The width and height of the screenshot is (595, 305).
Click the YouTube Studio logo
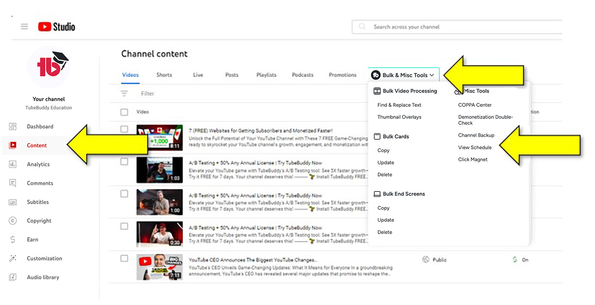(x=56, y=27)
